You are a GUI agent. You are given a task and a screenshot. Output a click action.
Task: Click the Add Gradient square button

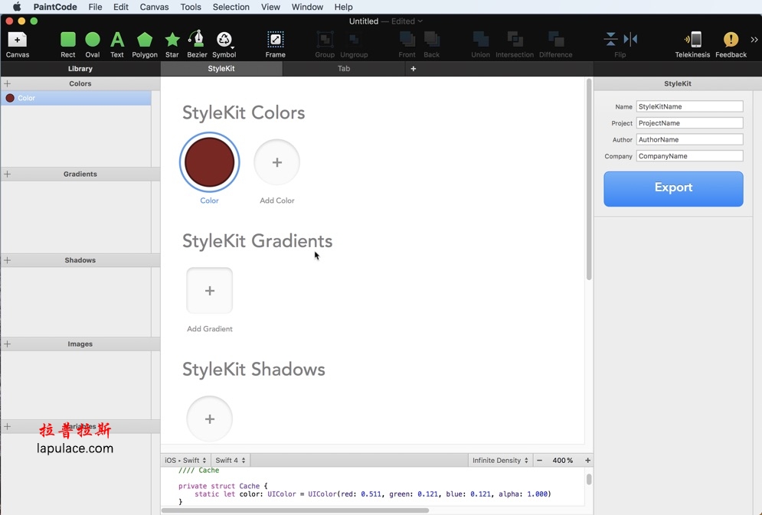(209, 290)
